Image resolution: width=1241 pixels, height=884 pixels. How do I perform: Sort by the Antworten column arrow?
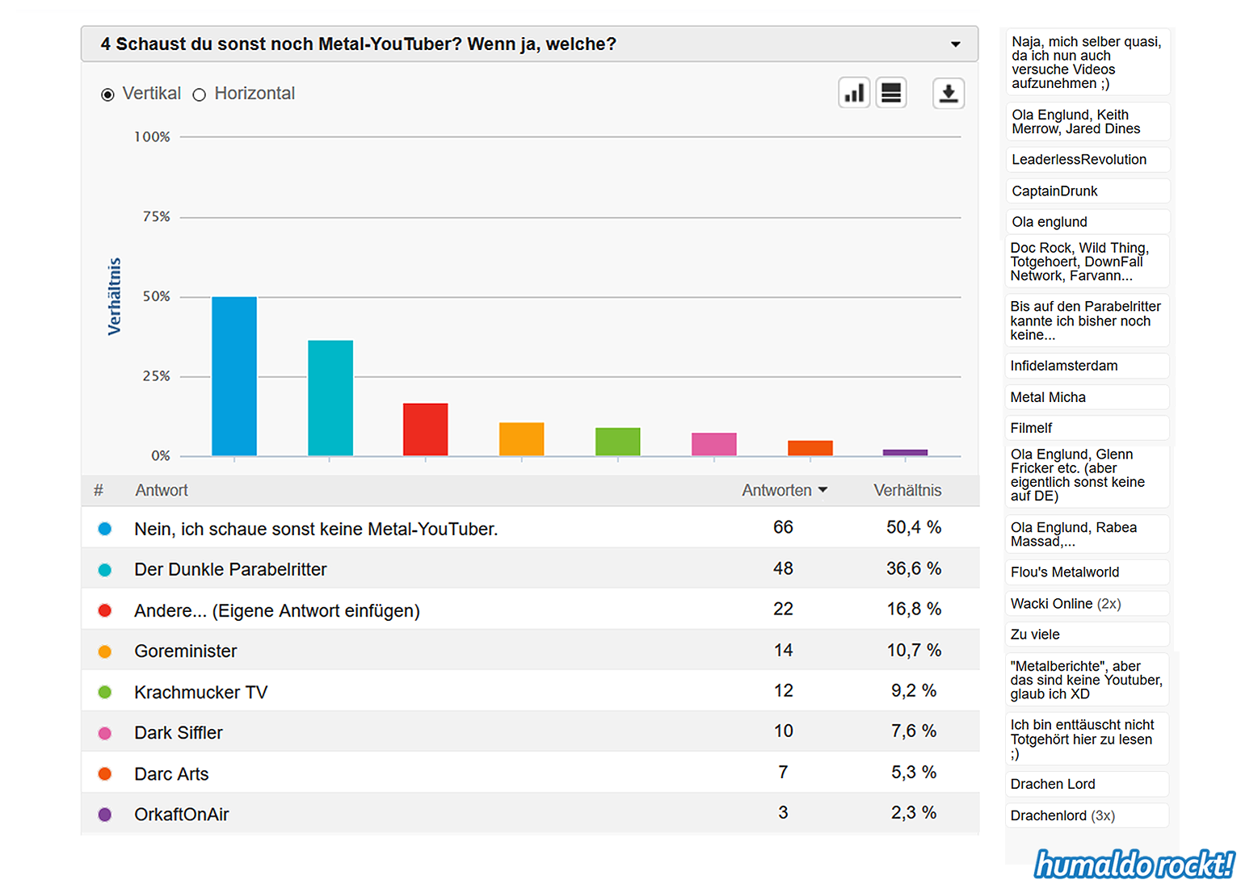coord(822,490)
